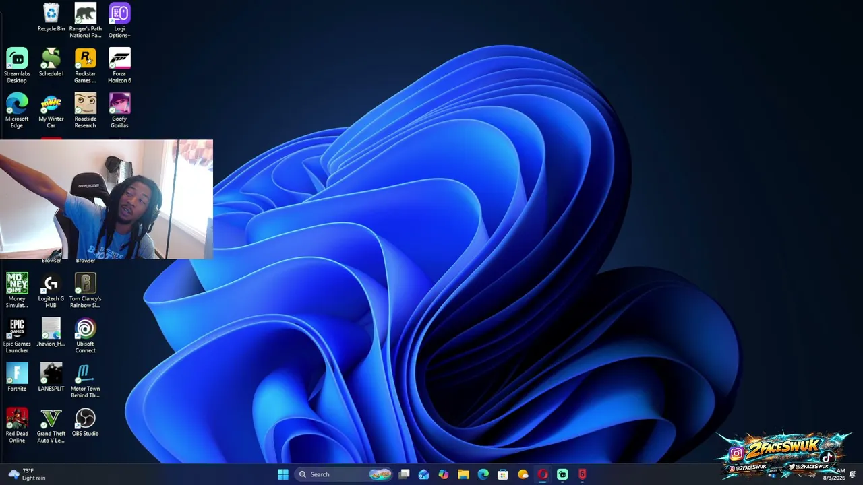This screenshot has width=863, height=485.
Task: Open Outlook from the taskbar
Action: [423, 474]
